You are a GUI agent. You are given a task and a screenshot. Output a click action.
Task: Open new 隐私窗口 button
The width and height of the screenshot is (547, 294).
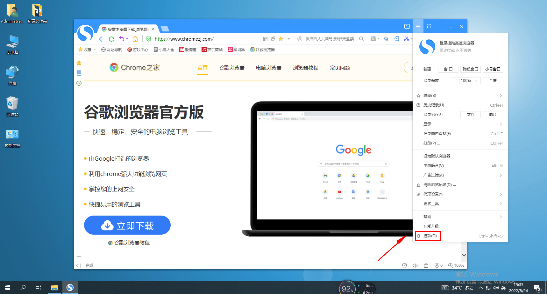click(470, 69)
